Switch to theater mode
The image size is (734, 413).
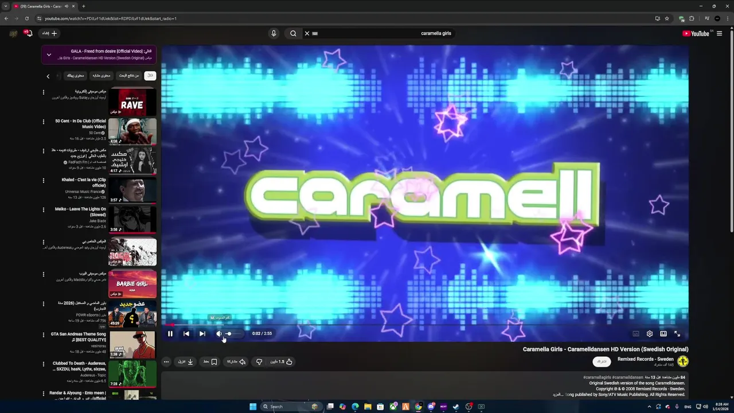663,333
